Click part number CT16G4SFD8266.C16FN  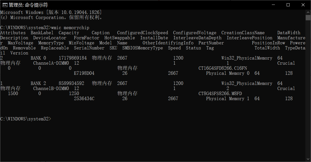pos(223,68)
